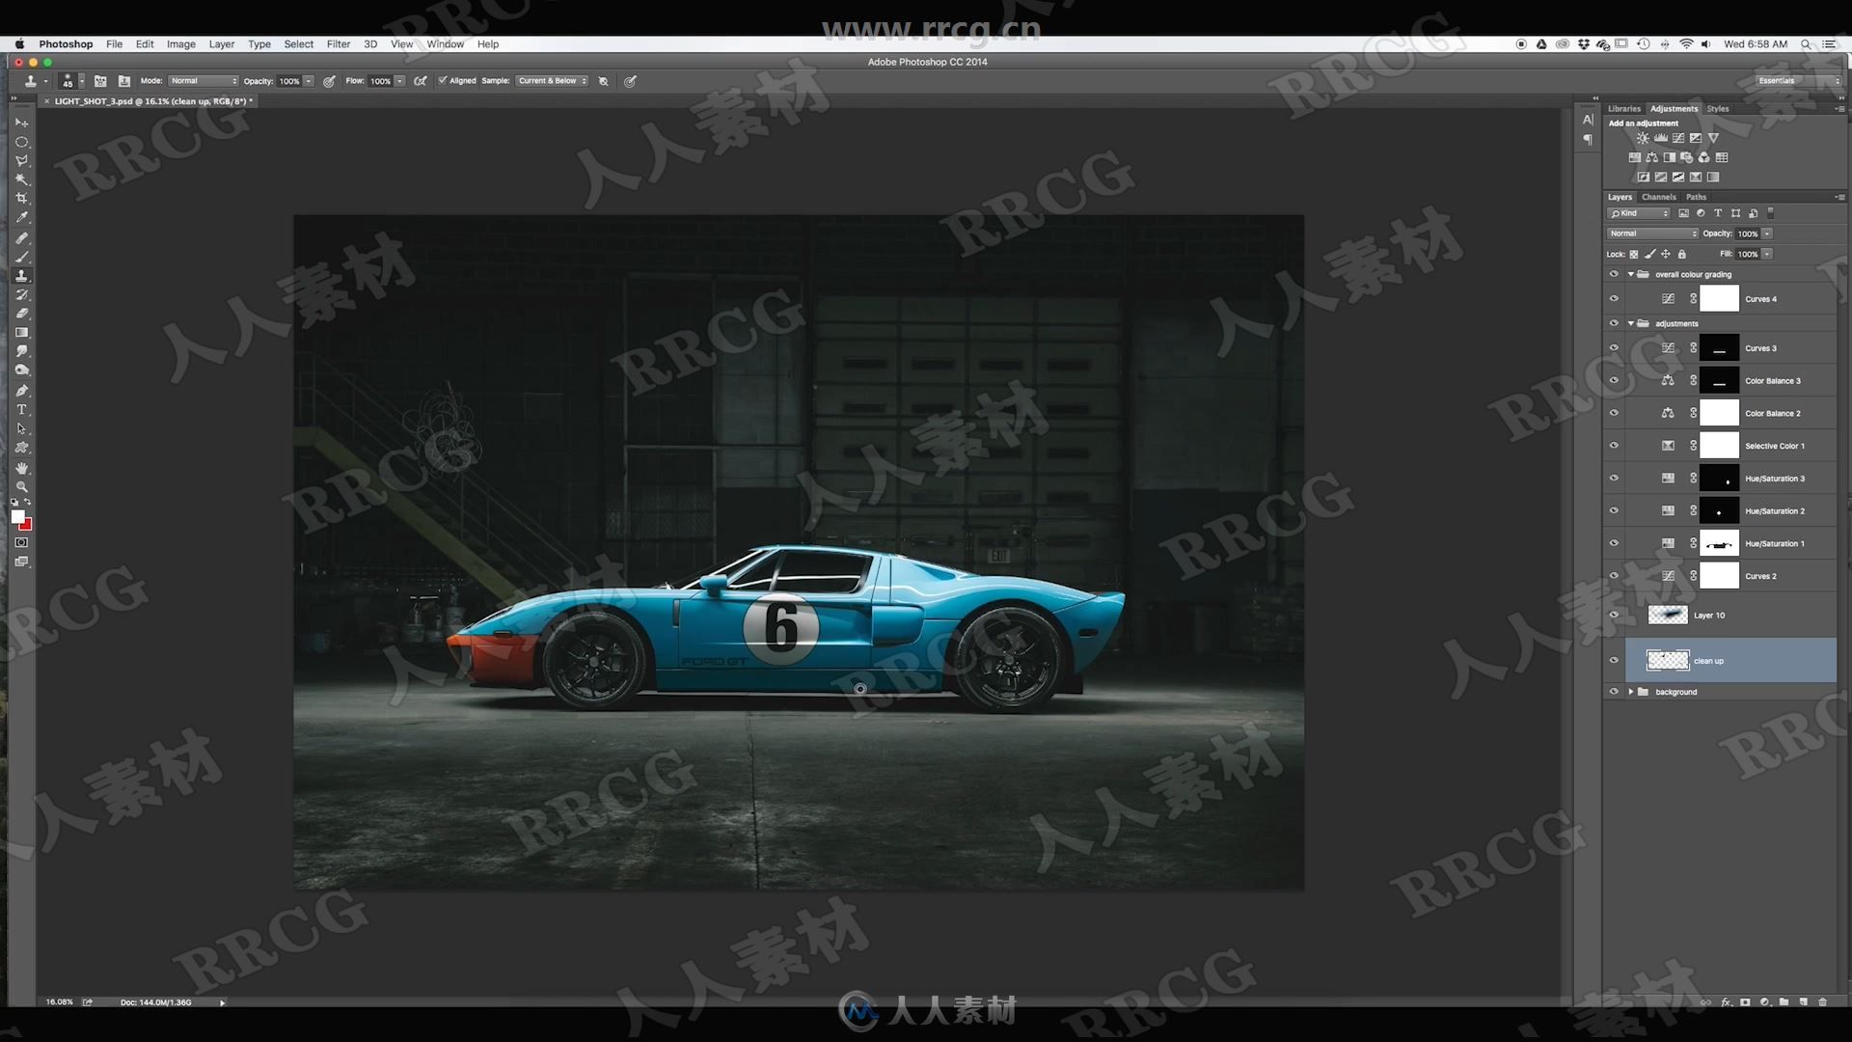Select the Type tool
The height and width of the screenshot is (1042, 1852).
pos(21,410)
